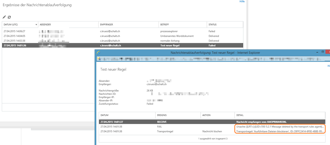330x145 pixels.
Task: Click the Internet Explorer logo in popup title bar
Action: pyautogui.click(x=98, y=52)
